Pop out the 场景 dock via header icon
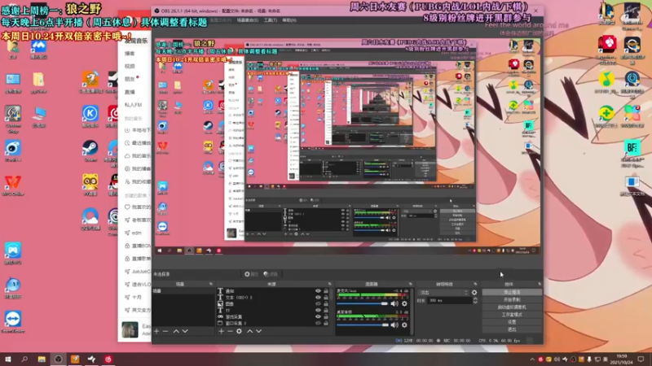This screenshot has width=652, height=366. [211, 284]
